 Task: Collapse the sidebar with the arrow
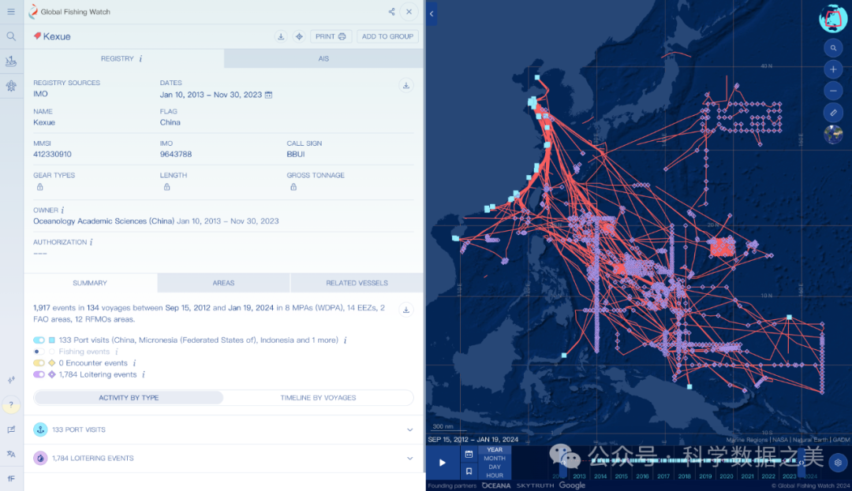pyautogui.click(x=432, y=13)
